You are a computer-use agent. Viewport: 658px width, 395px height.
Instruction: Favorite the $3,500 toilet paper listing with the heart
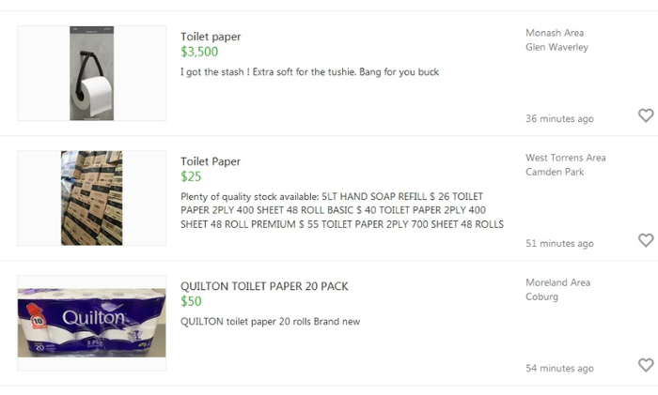645,115
